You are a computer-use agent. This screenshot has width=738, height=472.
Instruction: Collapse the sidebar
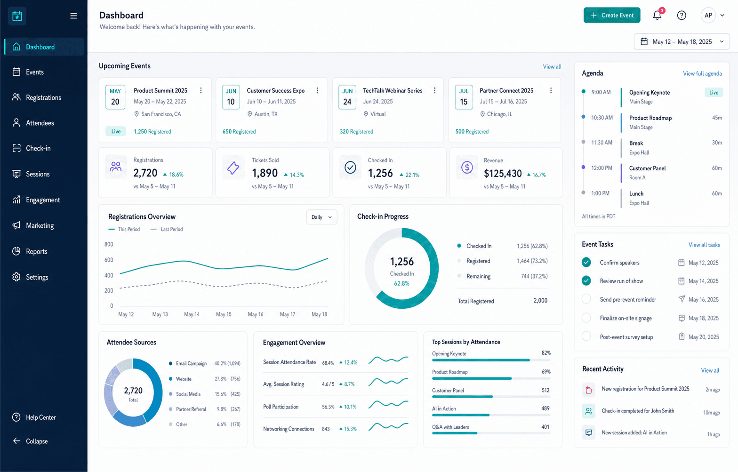tap(30, 441)
